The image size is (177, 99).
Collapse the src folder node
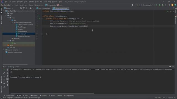pyautogui.click(x=6, y=15)
